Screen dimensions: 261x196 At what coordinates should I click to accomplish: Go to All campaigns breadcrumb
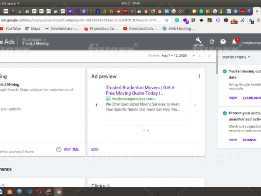click(x=32, y=39)
